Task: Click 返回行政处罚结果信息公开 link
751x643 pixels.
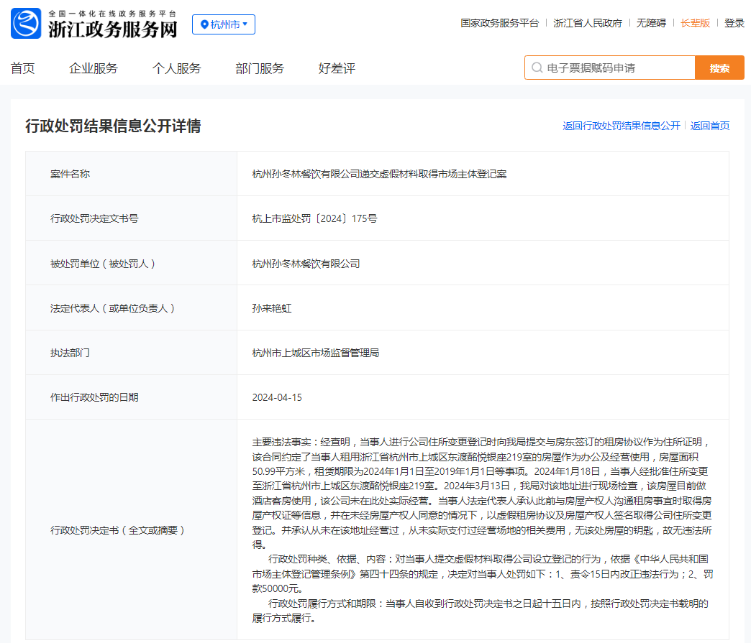Action: pos(622,125)
